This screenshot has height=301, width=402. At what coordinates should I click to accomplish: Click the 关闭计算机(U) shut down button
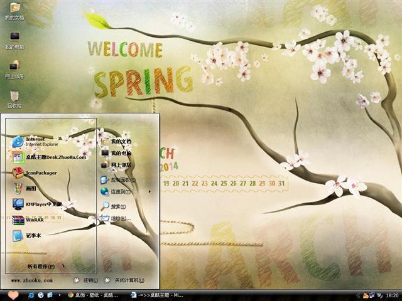pyautogui.click(x=124, y=280)
